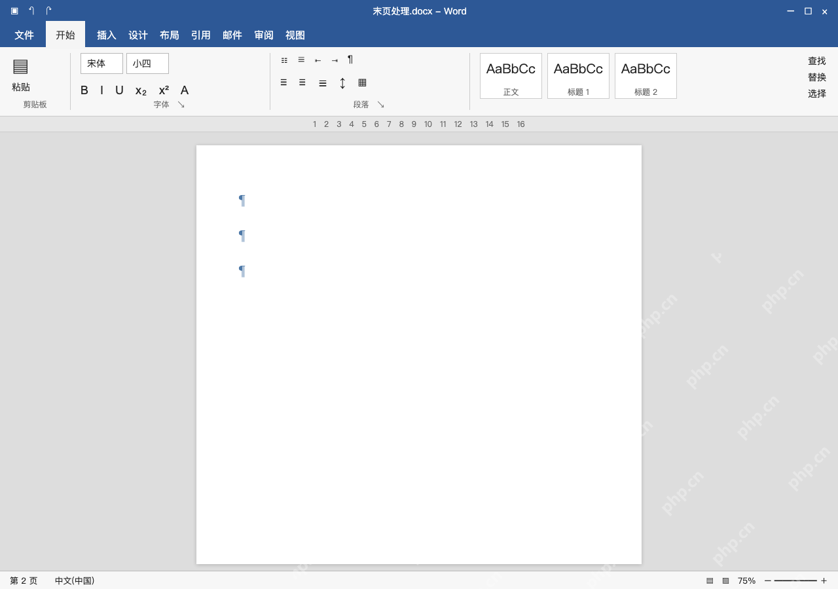Viewport: 838px width, 589px height.
Task: Apply subscript formatting with the x₂ icon
Action: coord(141,90)
